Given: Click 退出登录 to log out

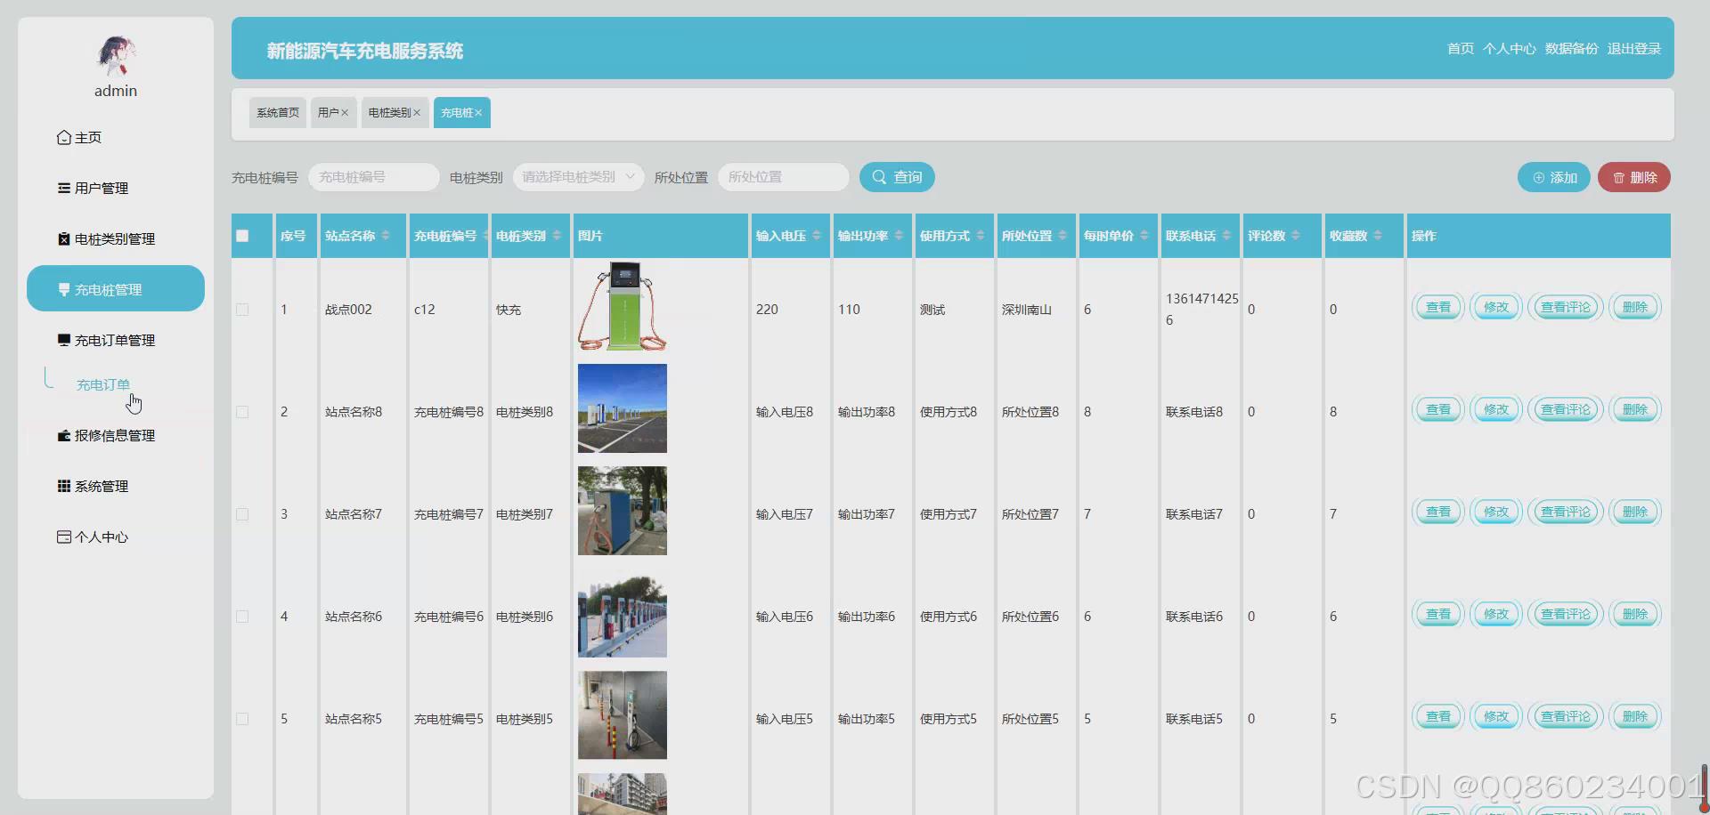Looking at the screenshot, I should point(1634,48).
